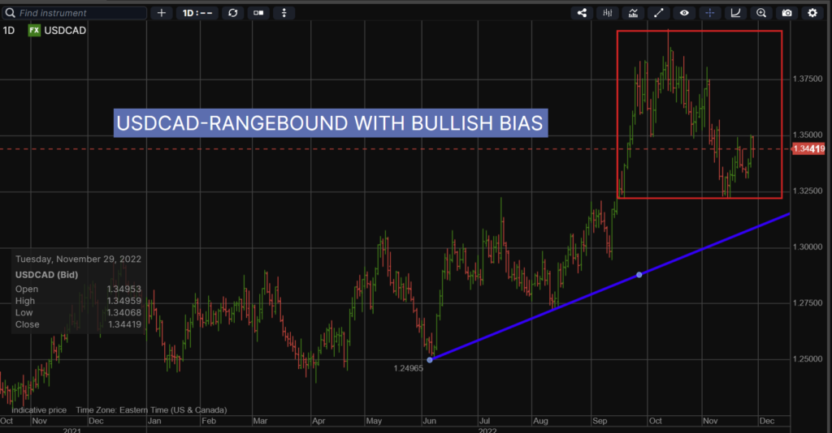The height and width of the screenshot is (433, 832).
Task: Toggle the chart layout switch icon
Action: click(x=258, y=13)
